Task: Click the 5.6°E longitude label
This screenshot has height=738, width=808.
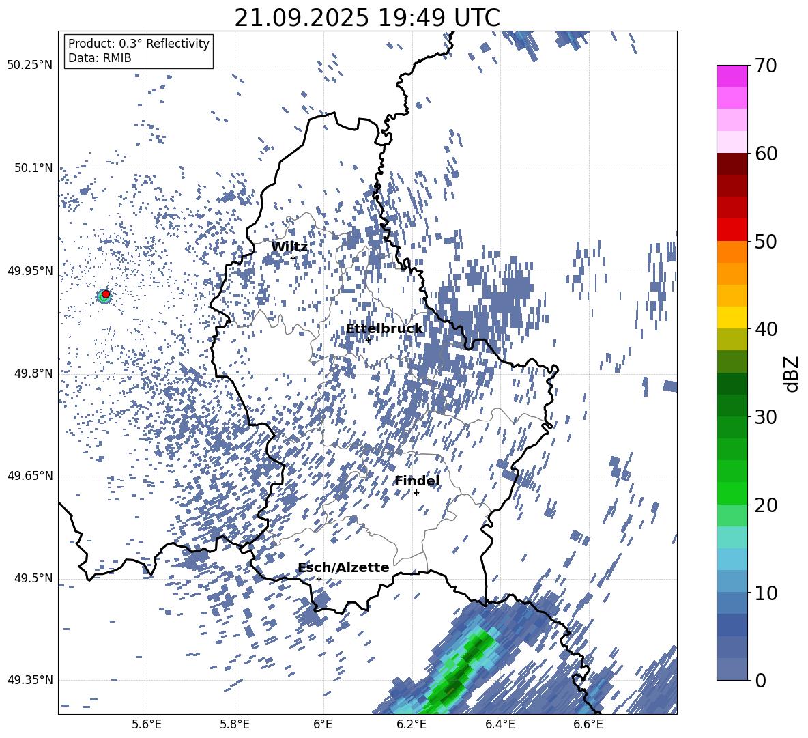Action: pyautogui.click(x=147, y=724)
